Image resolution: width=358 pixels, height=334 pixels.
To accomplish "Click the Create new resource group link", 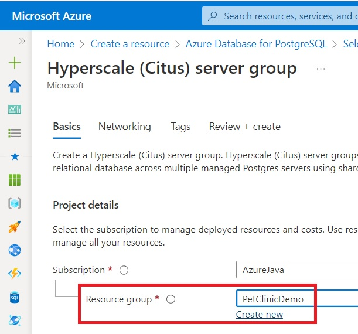I will coord(260,315).
